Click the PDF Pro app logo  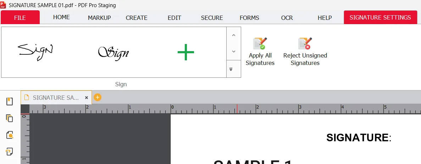point(4,5)
